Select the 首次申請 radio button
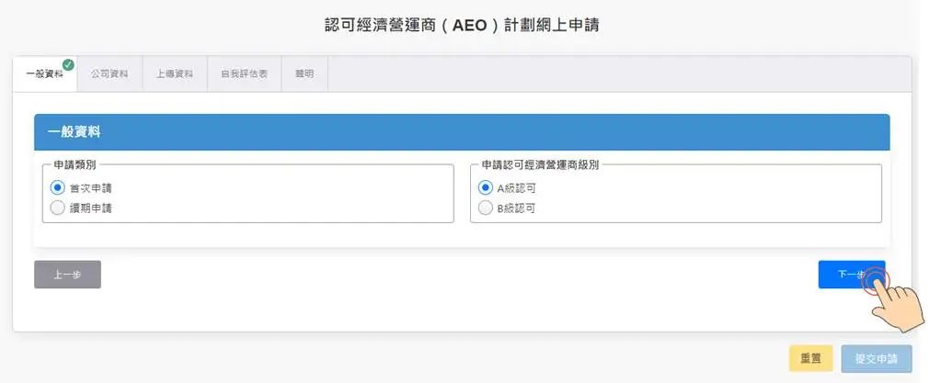 click(58, 187)
